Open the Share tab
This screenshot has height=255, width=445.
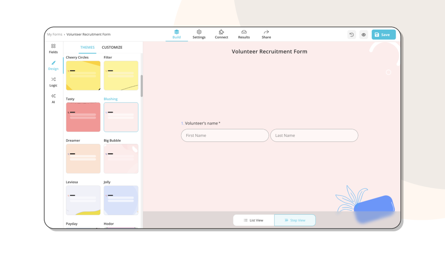click(266, 34)
